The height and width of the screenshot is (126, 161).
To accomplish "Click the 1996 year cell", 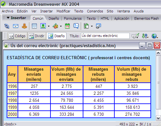I will pos(12,86).
